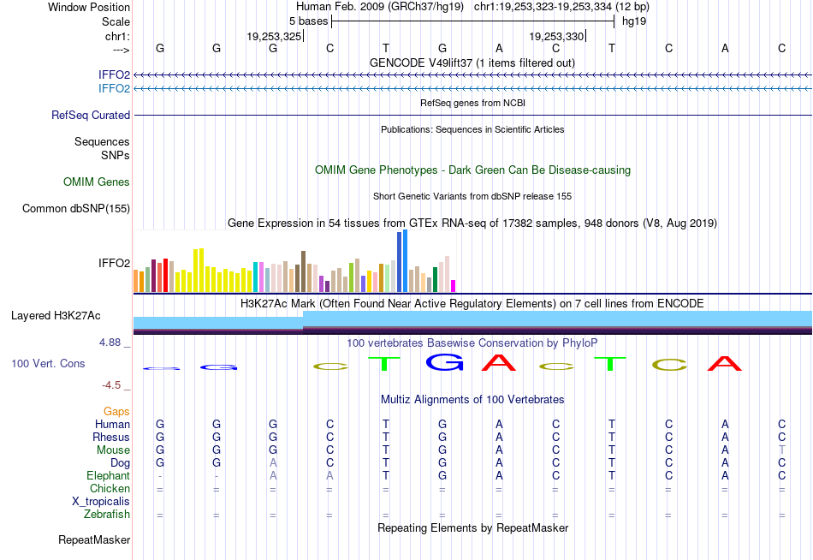Select the Chicken alignment row label
Screen dimensions: 813x560
click(x=110, y=488)
